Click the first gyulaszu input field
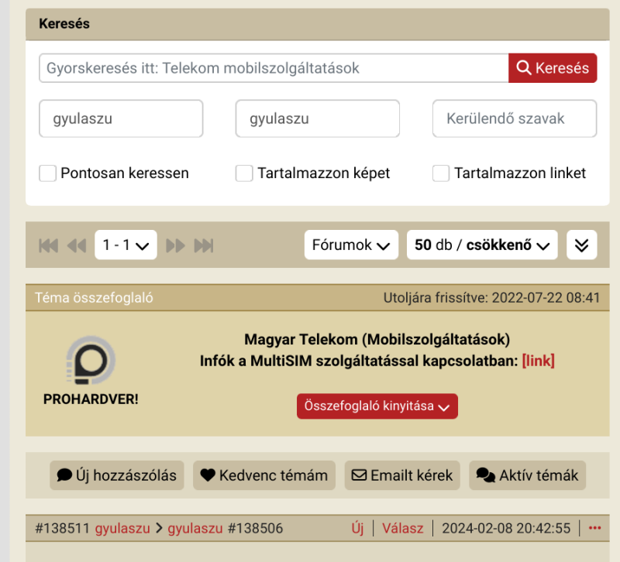 tap(121, 118)
